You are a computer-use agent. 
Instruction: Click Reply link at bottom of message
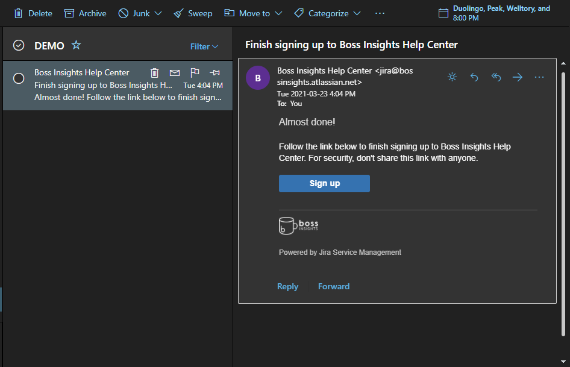click(287, 287)
